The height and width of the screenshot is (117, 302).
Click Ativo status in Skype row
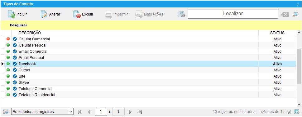277,83
